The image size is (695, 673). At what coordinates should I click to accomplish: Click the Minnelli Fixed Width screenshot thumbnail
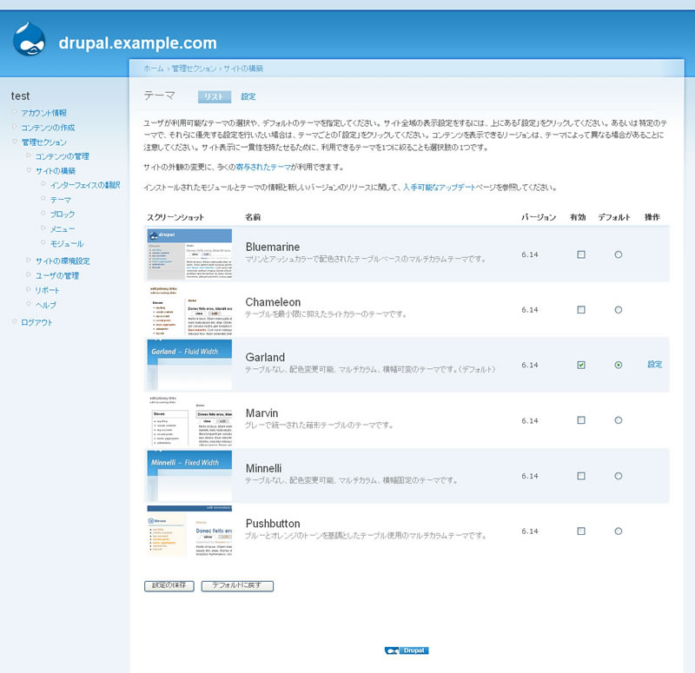point(189,475)
